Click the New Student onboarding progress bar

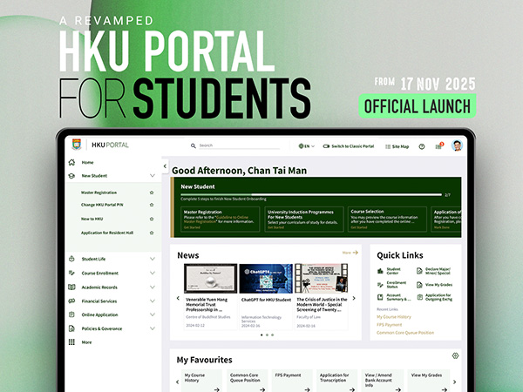311,194
